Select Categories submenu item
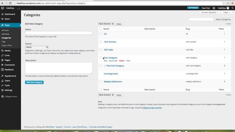 (x=6, y=38)
